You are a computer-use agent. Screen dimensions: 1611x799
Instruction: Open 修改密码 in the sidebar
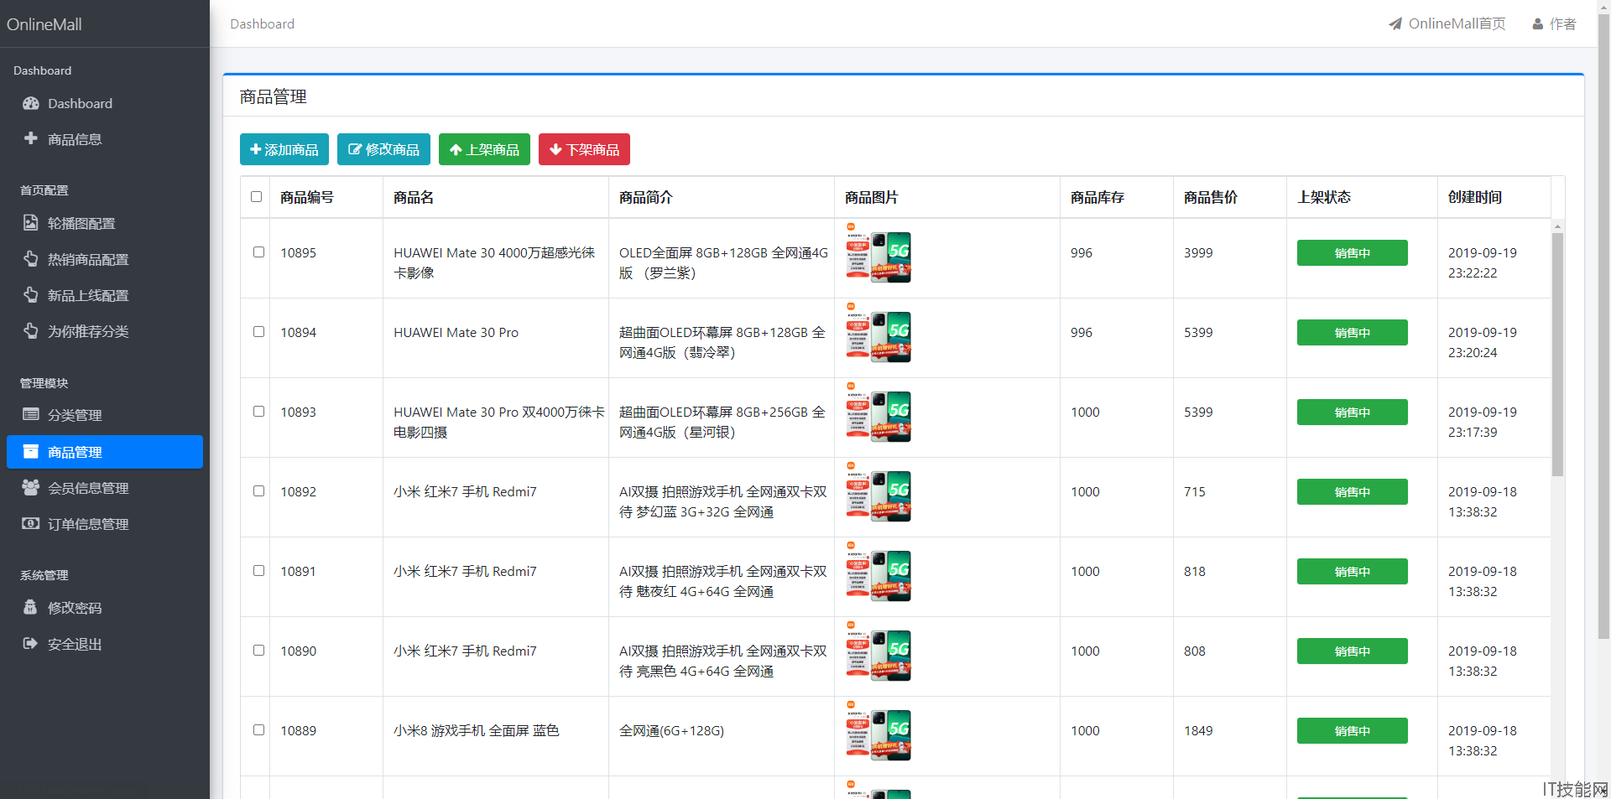pyautogui.click(x=105, y=608)
